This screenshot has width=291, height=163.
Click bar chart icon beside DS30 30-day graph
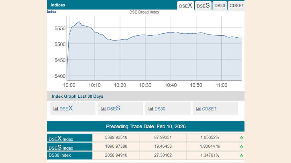tap(151, 109)
